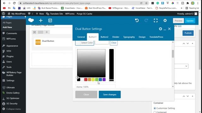Collapse the lower sidebar panel triangle toggle
Image resolution: width=202 pixels, height=113 pixels.
[193, 96]
